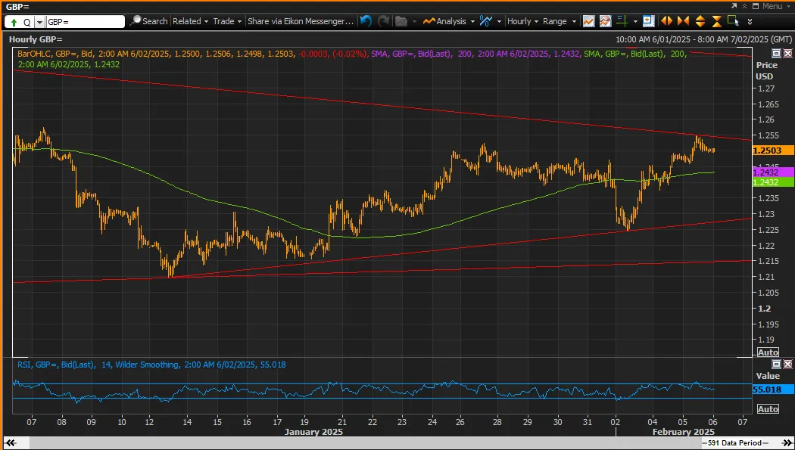Open the Trade dropdown menu
Screen dimensions: 795x450
pyautogui.click(x=227, y=21)
